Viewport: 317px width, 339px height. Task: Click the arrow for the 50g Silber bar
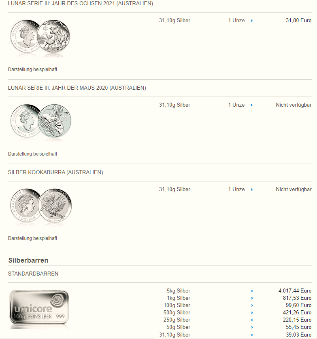click(252, 327)
